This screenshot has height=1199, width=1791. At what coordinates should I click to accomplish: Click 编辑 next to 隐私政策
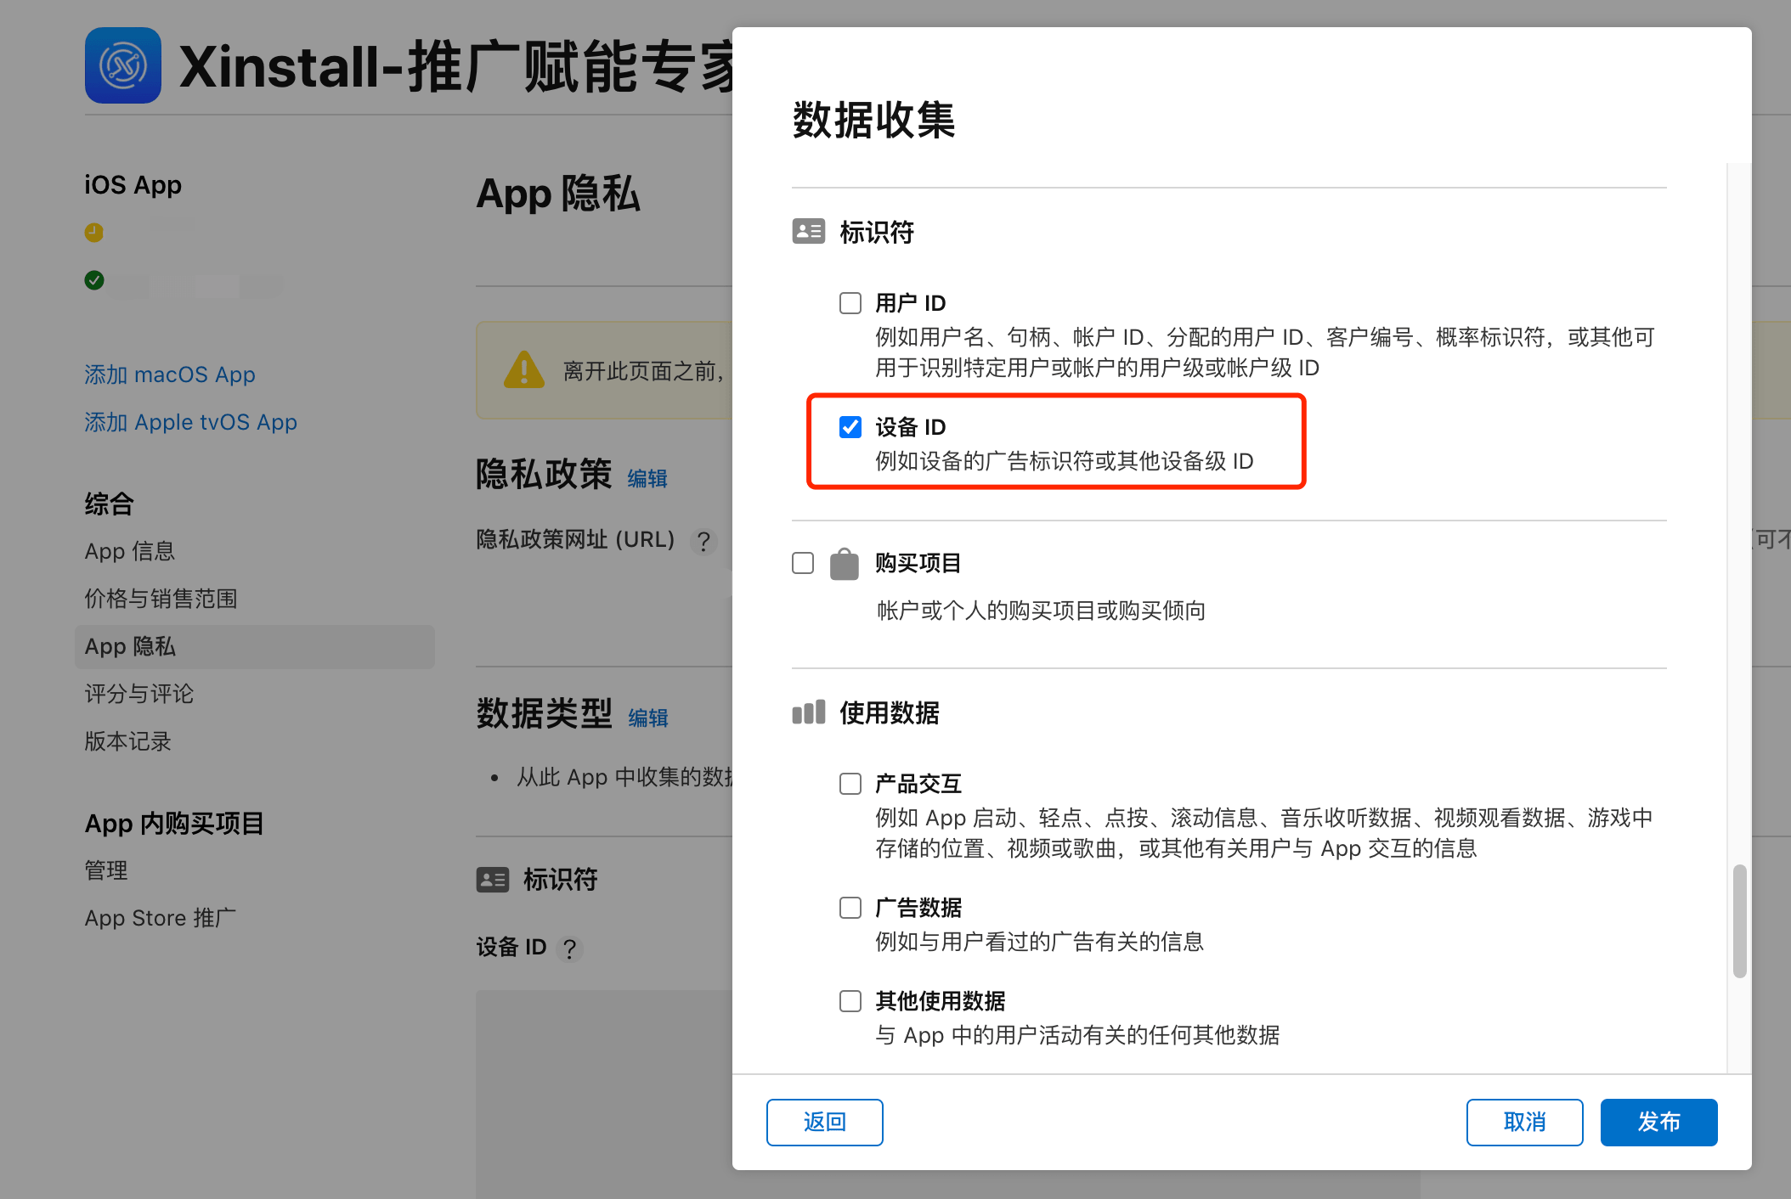[x=647, y=478]
